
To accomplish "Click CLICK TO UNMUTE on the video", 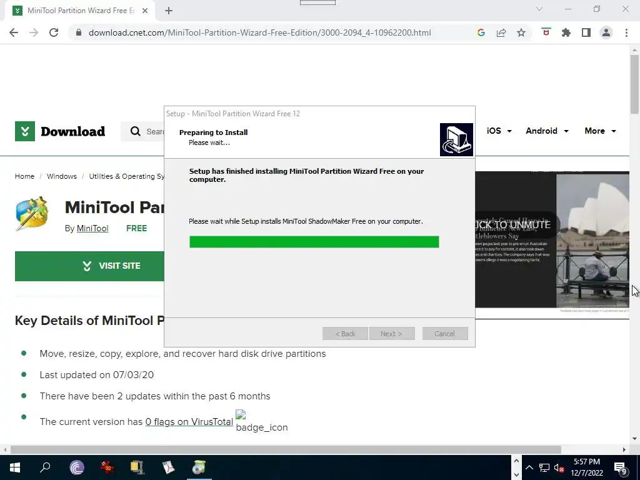I will [x=512, y=225].
